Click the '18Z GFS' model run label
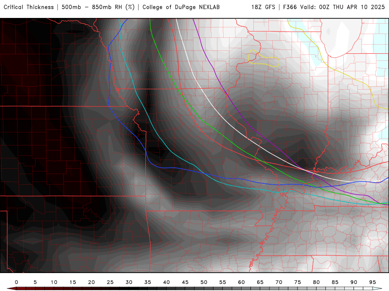389x291 pixels. (x=263, y=7)
